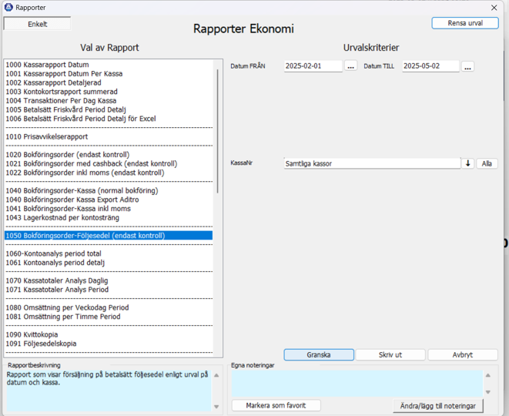Open date picker for Datum TILL
Image resolution: width=509 pixels, height=416 pixels.
[467, 66]
